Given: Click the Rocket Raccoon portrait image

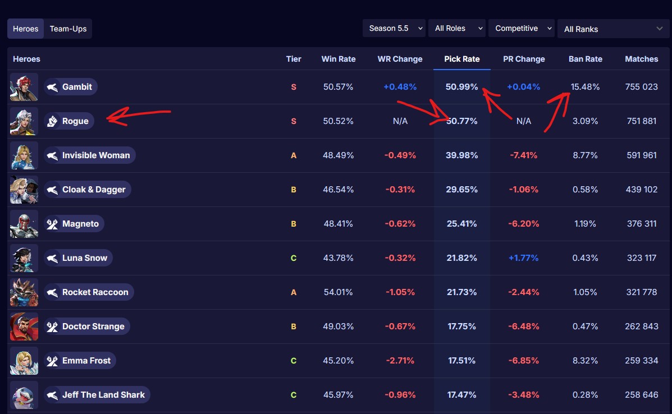Looking at the screenshot, I should (24, 292).
